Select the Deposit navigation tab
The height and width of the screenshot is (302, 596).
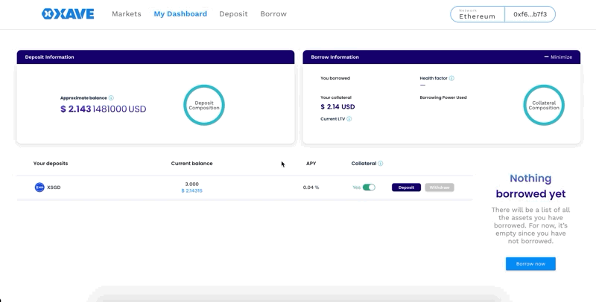(233, 14)
